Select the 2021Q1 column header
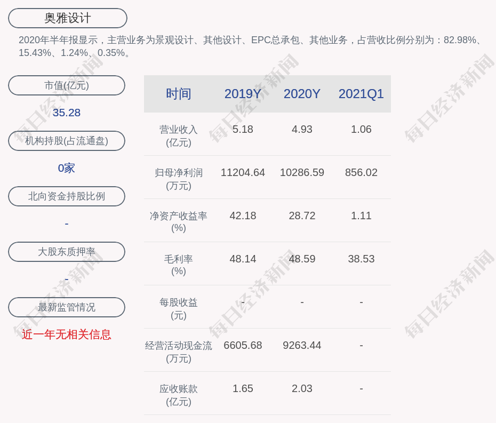 point(361,94)
